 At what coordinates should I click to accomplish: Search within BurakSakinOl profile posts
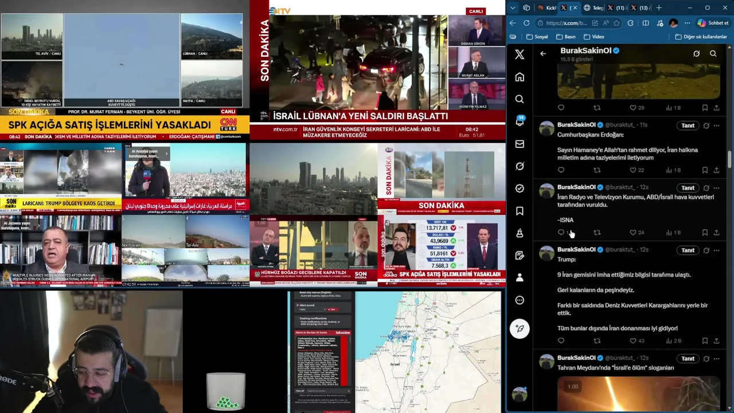713,54
